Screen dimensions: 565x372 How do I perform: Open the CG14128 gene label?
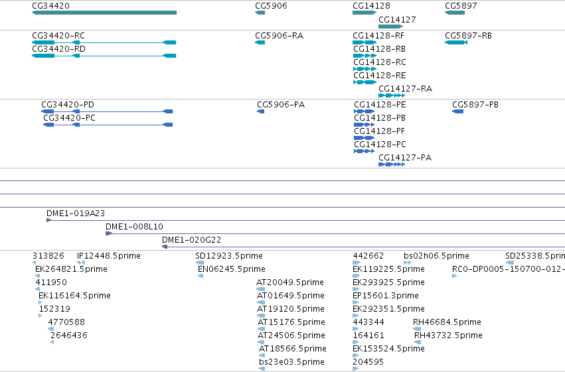tap(371, 6)
